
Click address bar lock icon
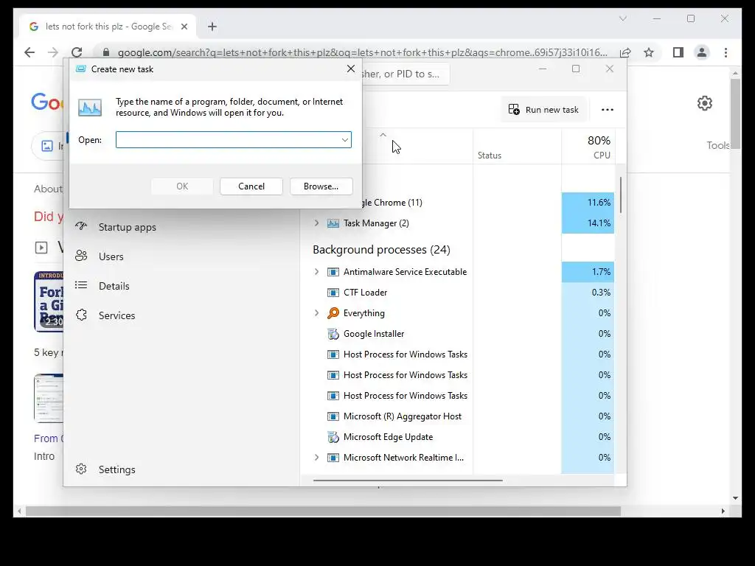point(106,52)
